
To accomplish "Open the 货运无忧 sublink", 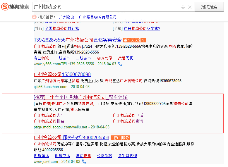I will coord(126,58).
